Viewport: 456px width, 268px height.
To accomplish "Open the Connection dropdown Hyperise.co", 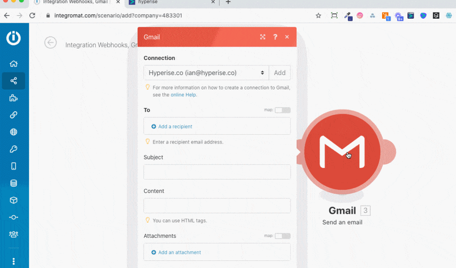I will [206, 73].
